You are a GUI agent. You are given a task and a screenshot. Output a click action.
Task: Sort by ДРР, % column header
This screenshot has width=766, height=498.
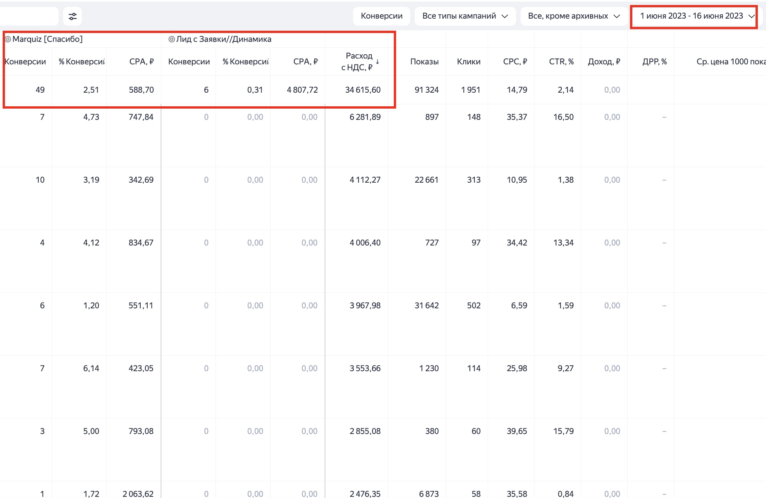(655, 62)
